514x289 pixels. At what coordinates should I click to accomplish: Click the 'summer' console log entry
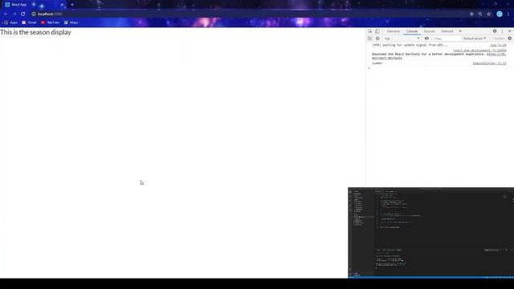click(377, 63)
